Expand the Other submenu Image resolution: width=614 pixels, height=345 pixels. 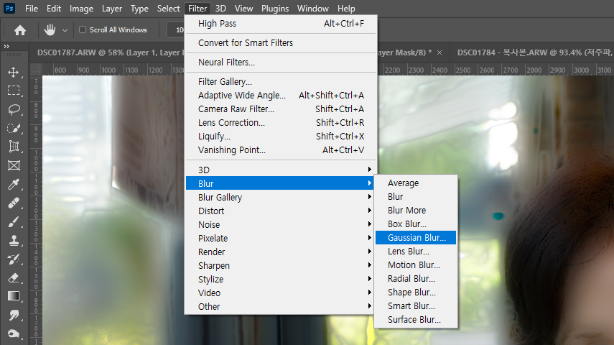tap(281, 307)
